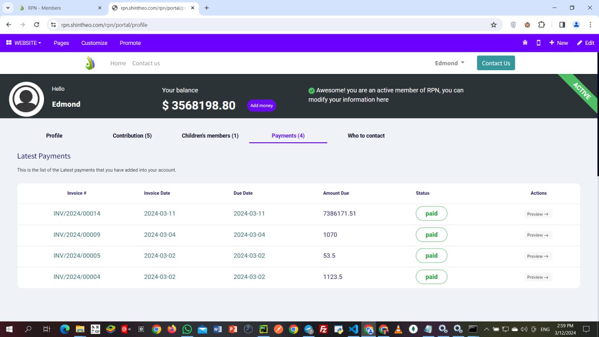Toggle the mobile preview phone icon

(538, 43)
